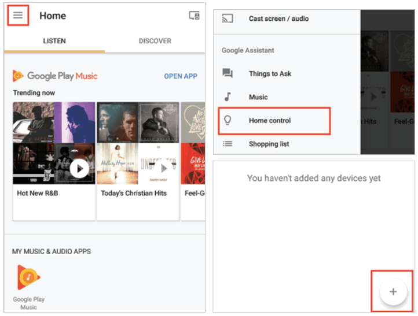Image resolution: width=418 pixels, height=316 pixels.
Task: Switch to the DISCOVER tab
Action: pos(155,41)
